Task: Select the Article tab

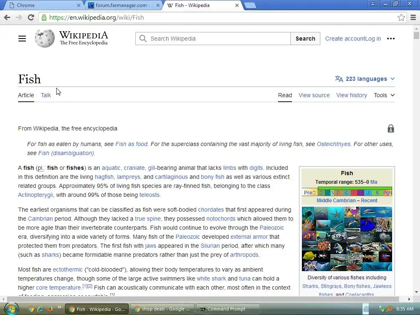Action: pyautogui.click(x=26, y=95)
